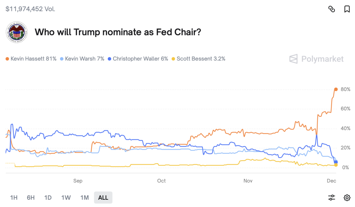
Task: Switch chart to the 1W range
Action: [66, 198]
